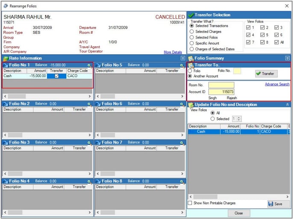The width and height of the screenshot is (294, 219).
Task: Expand the Folio Summary section
Action: coord(288,58)
